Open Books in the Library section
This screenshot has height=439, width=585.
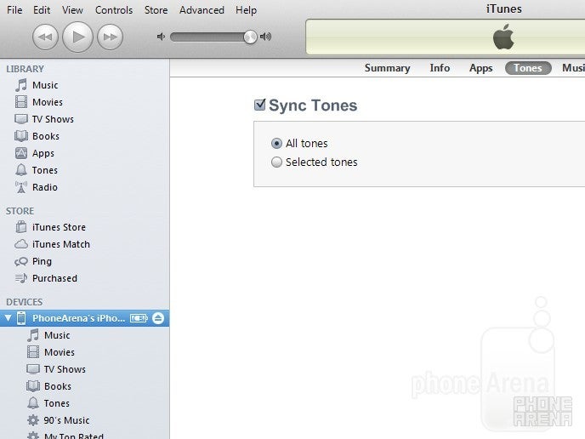(37, 136)
